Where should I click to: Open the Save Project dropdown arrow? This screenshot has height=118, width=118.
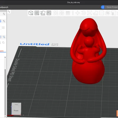[103, 7]
